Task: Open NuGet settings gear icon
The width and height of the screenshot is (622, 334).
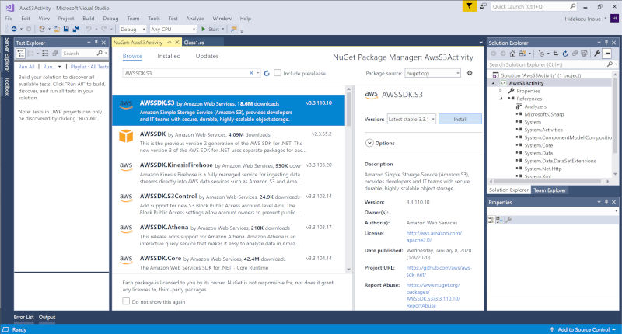Action: point(470,73)
